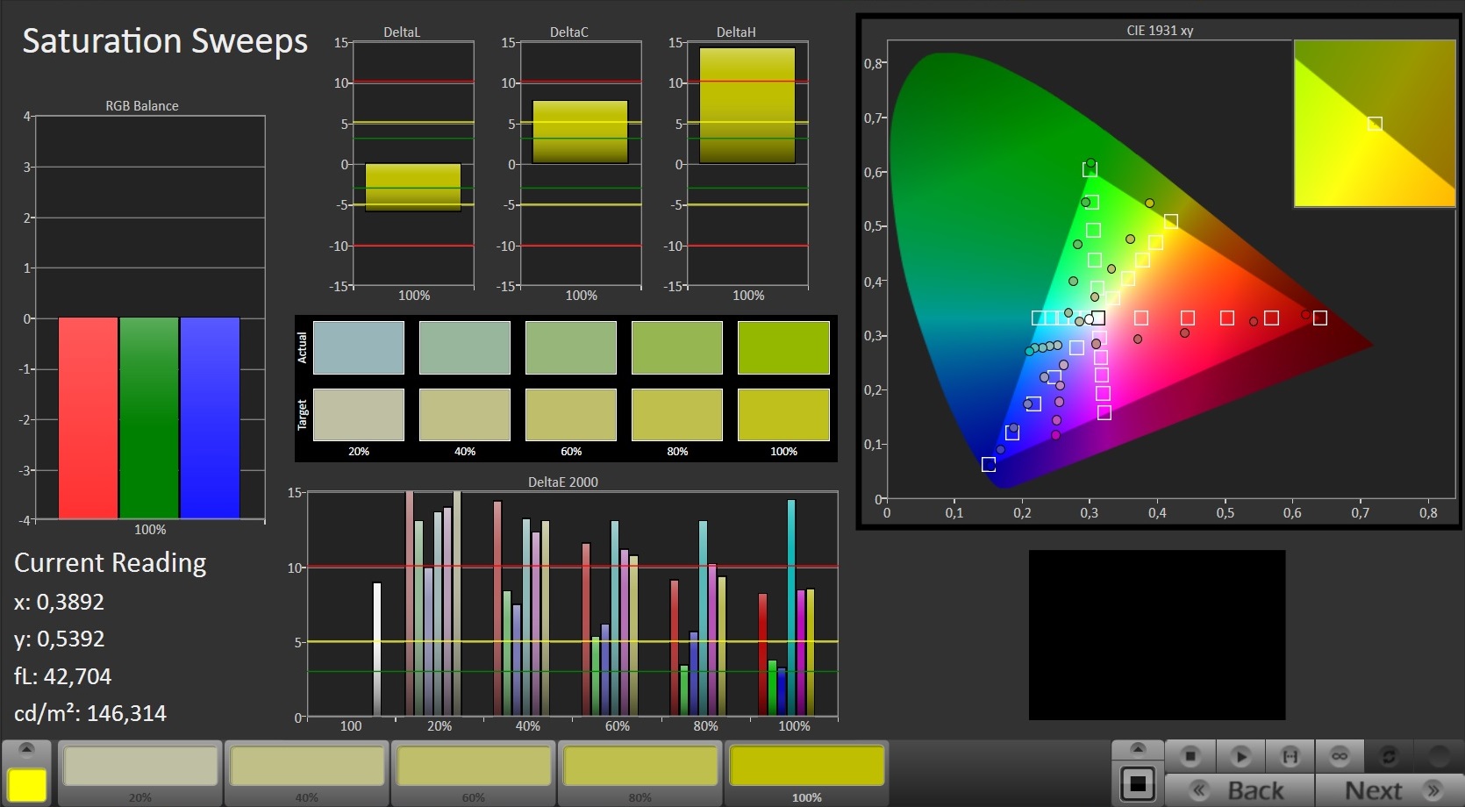Click the x: 0,3892 reading
The width and height of the screenshot is (1465, 807).
tap(59, 603)
